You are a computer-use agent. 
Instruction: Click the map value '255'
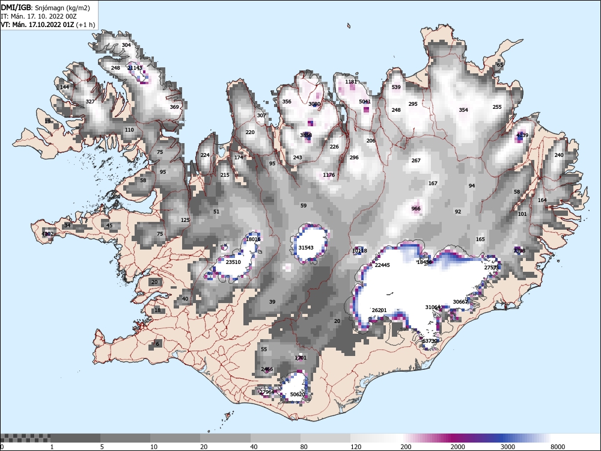pyautogui.click(x=497, y=107)
